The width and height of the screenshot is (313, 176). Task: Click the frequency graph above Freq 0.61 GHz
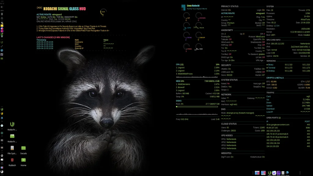pos(197,114)
